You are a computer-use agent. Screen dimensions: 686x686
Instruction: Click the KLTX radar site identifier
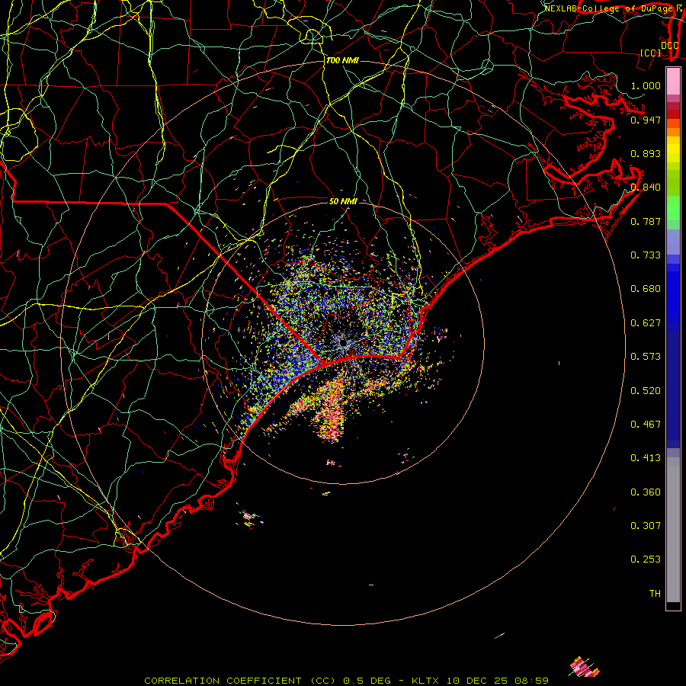pos(425,681)
